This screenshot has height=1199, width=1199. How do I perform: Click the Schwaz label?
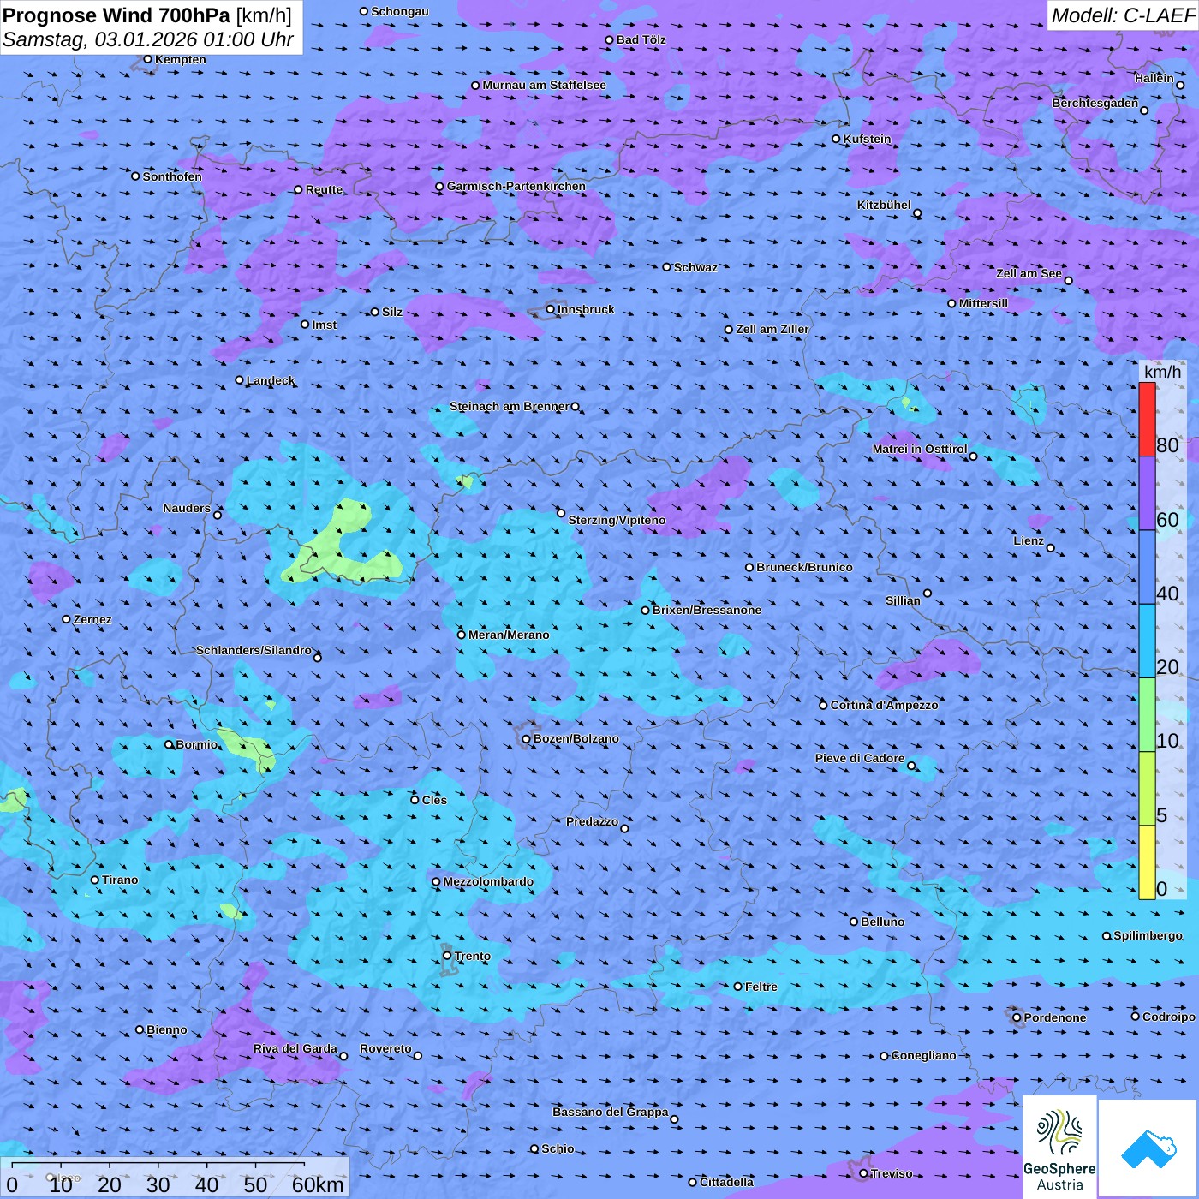695,267
